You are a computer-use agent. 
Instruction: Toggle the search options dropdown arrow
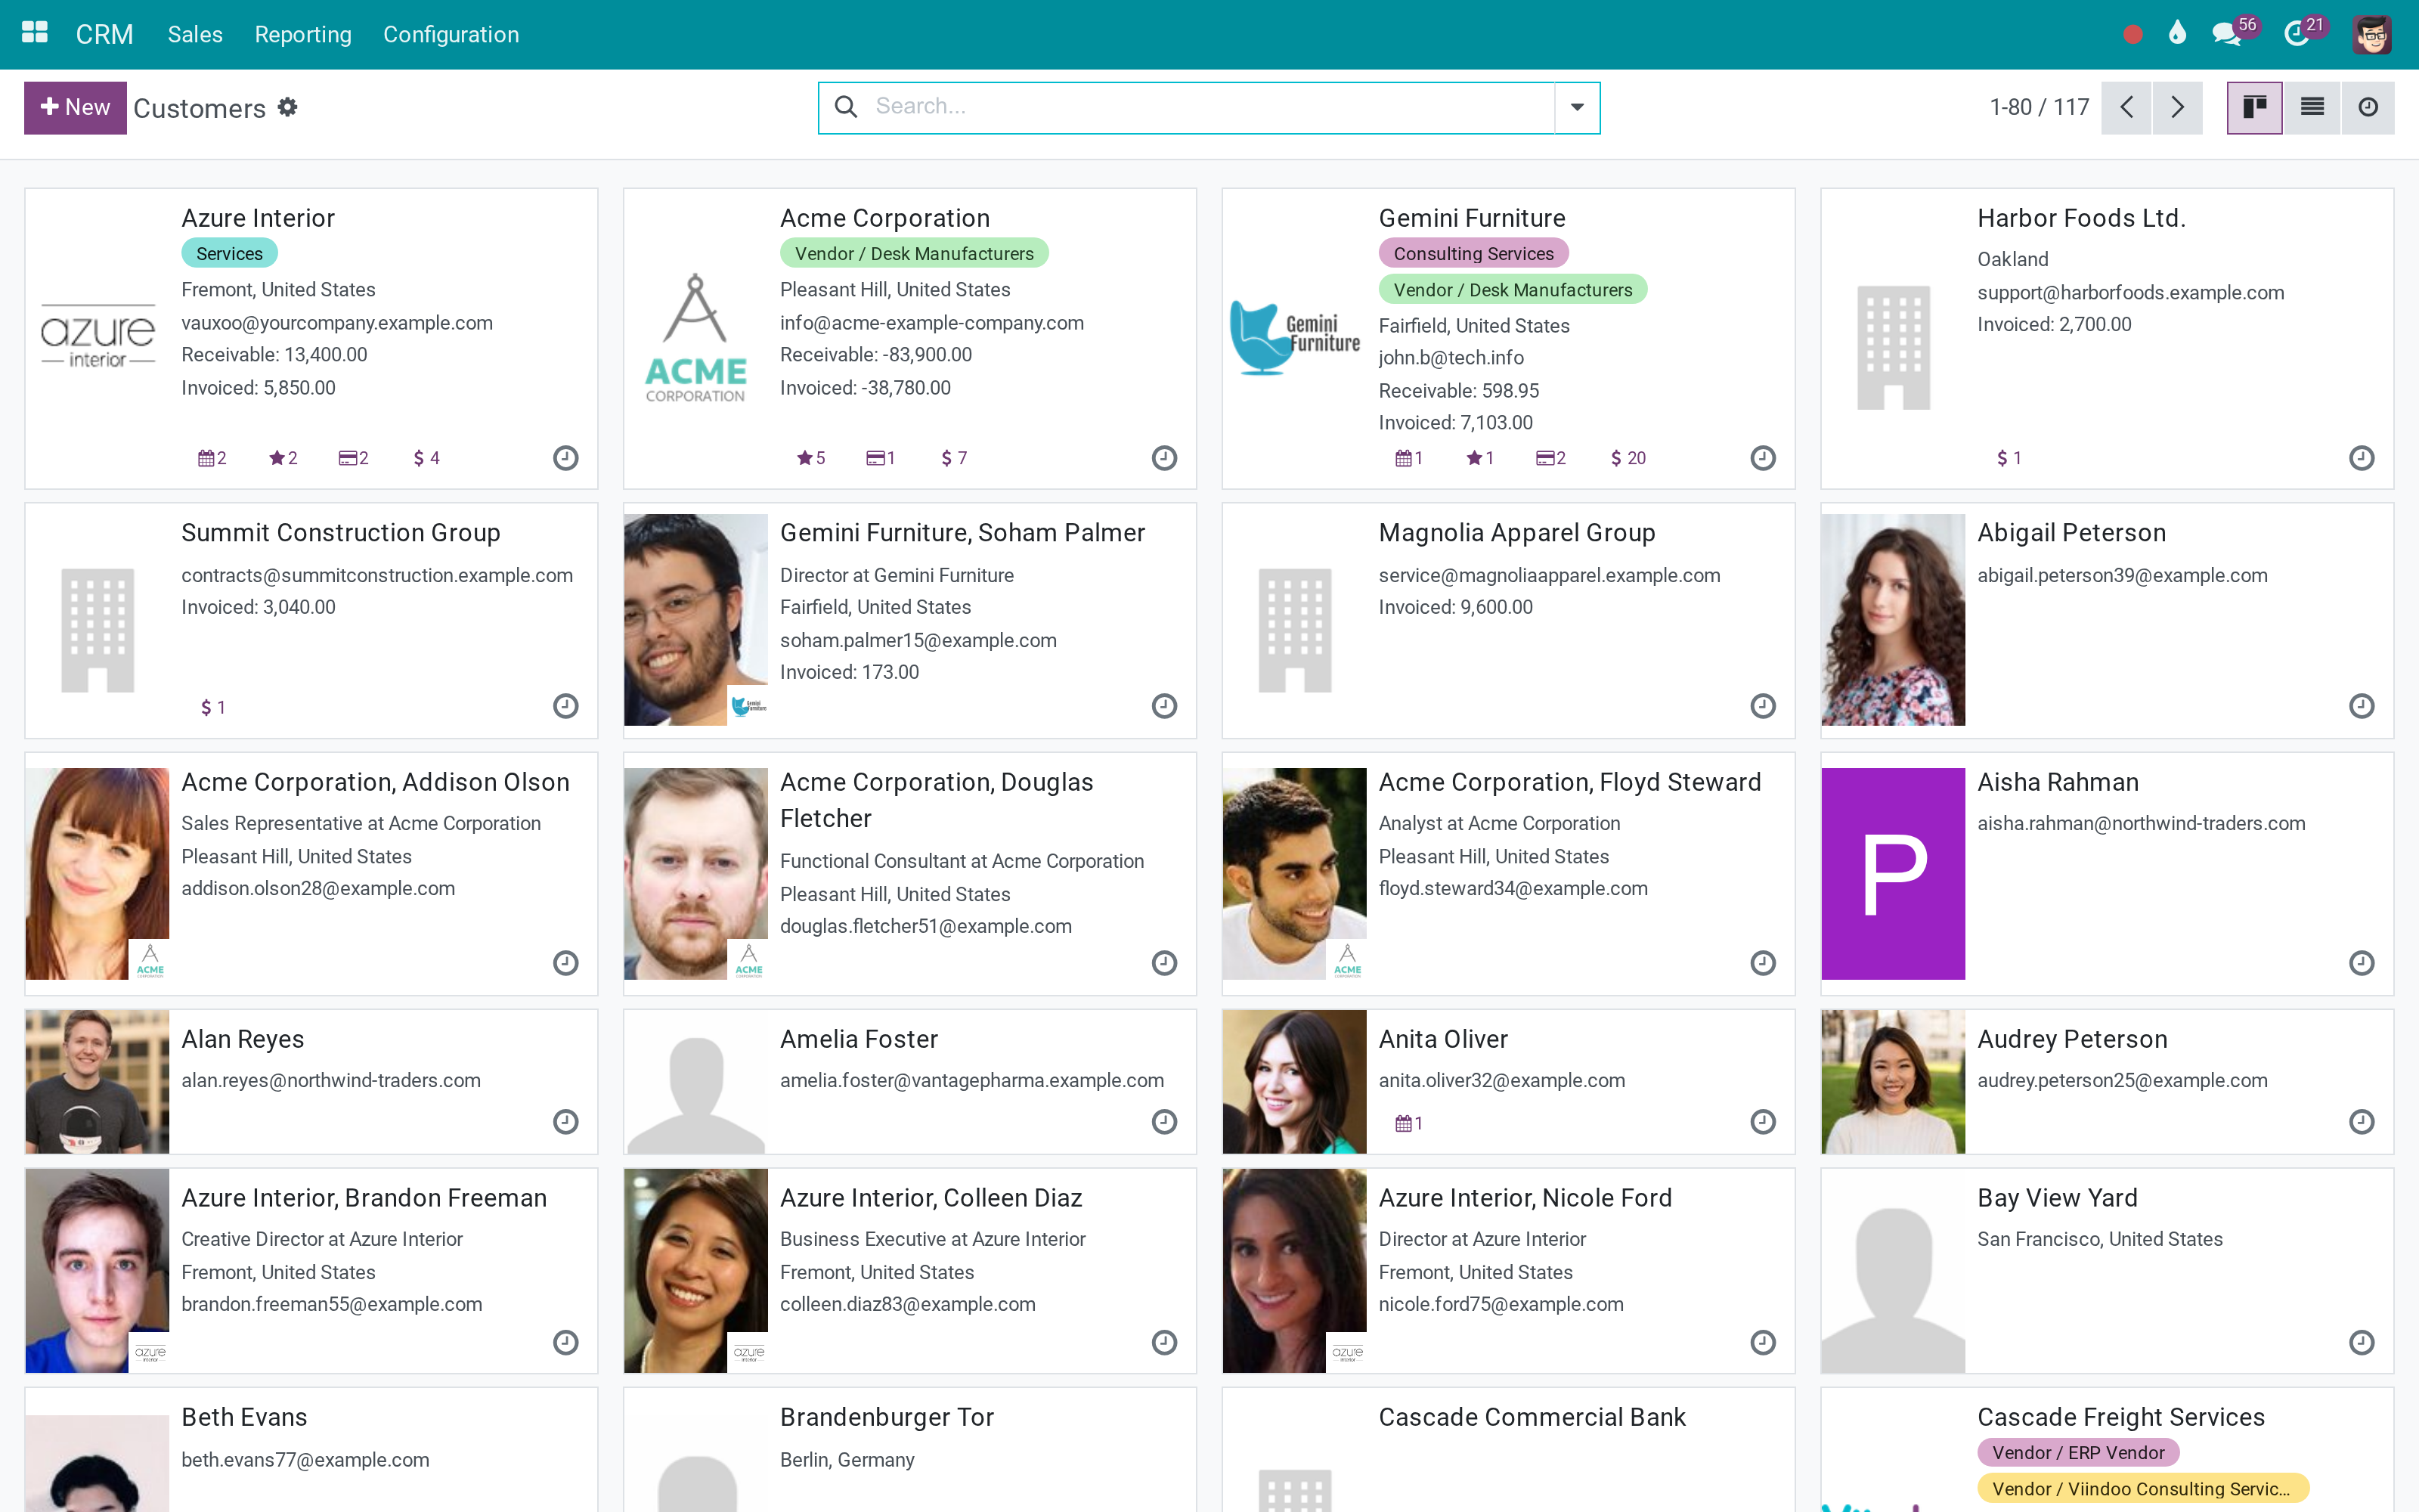[1578, 107]
